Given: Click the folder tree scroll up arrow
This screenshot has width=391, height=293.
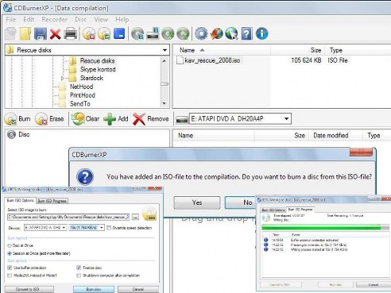Looking at the screenshot, I should tap(165, 61).
